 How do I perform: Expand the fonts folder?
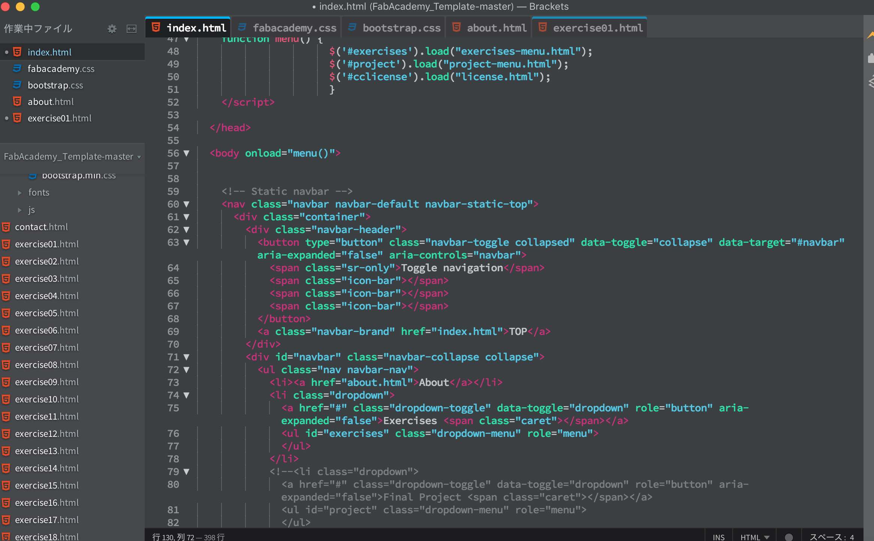(x=19, y=193)
